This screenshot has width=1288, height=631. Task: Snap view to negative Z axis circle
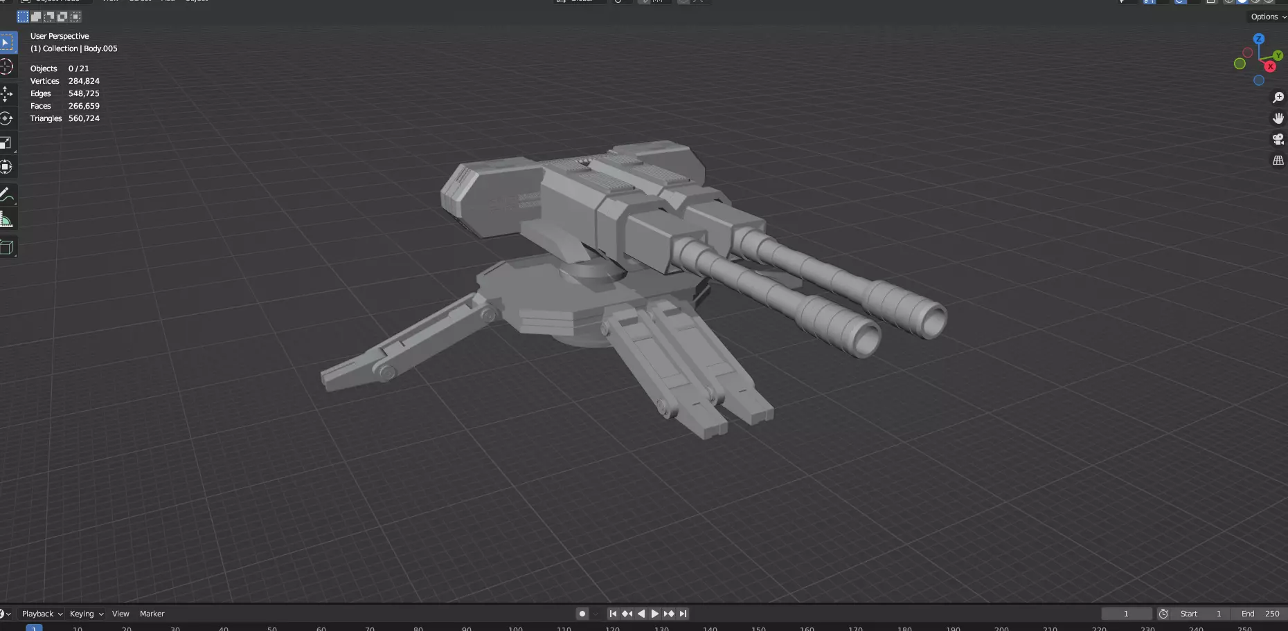coord(1259,80)
